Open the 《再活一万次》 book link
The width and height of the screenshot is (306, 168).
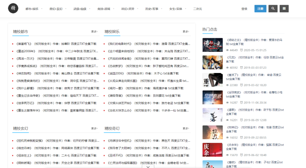tap(57, 59)
